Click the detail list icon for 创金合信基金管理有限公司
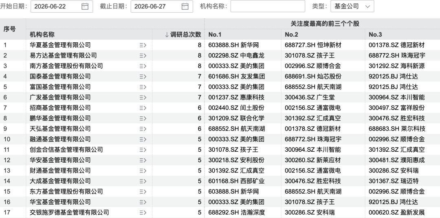This screenshot has width=440, height=218. (143, 150)
